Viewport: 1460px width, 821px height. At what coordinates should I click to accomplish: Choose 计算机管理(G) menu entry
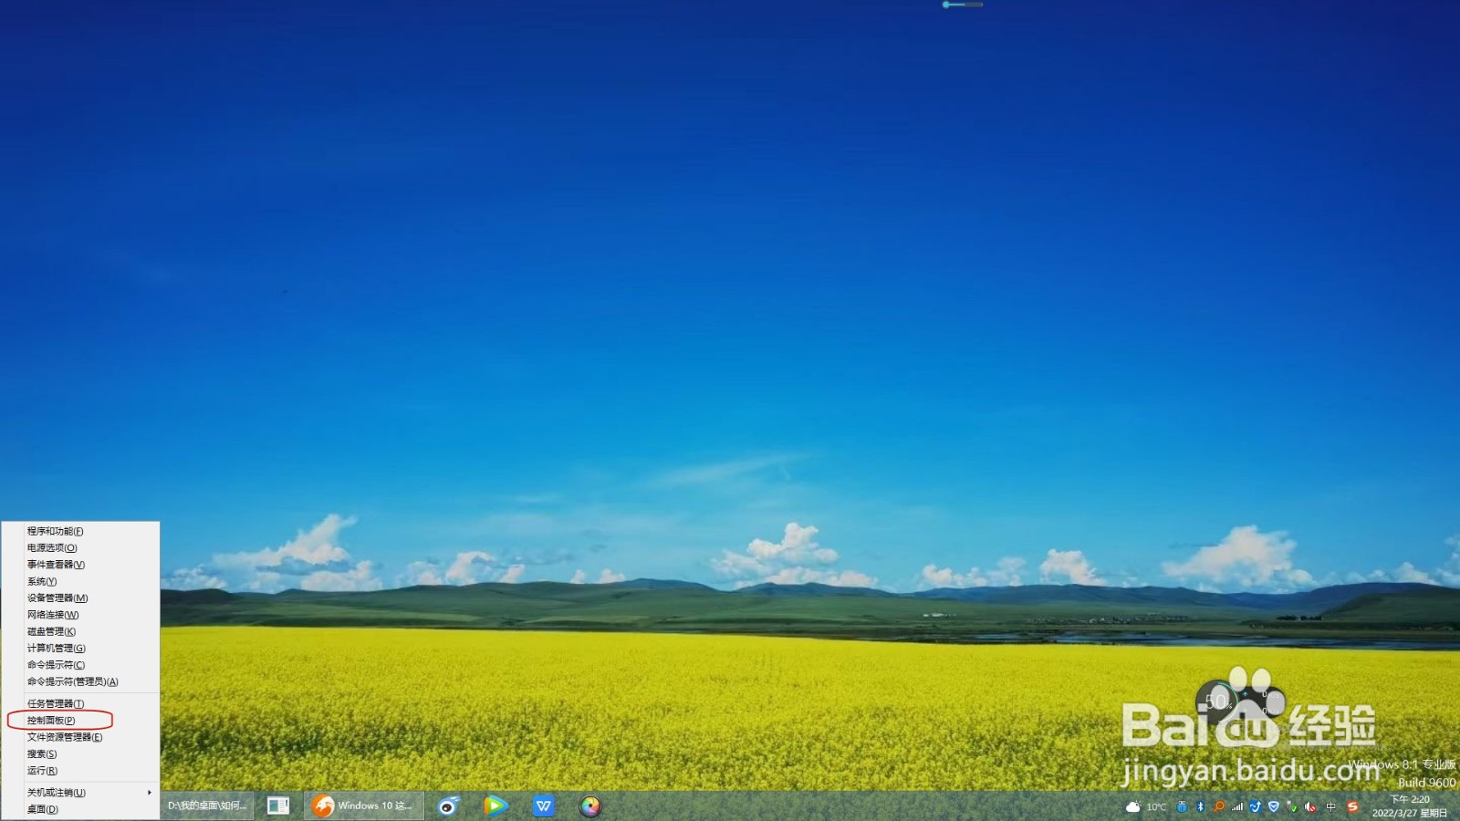tap(80, 648)
